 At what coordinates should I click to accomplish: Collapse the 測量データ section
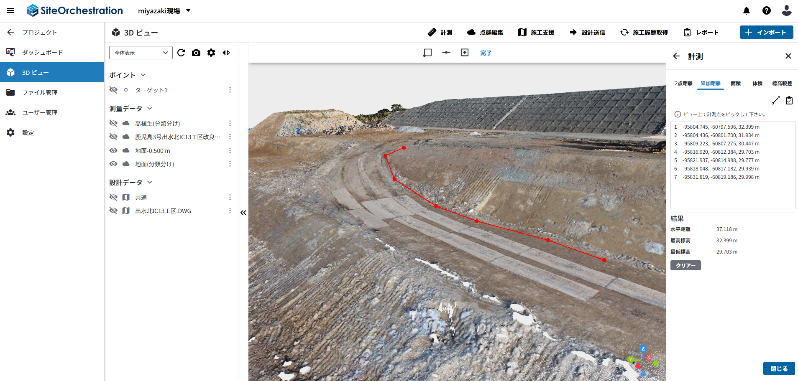pos(150,109)
